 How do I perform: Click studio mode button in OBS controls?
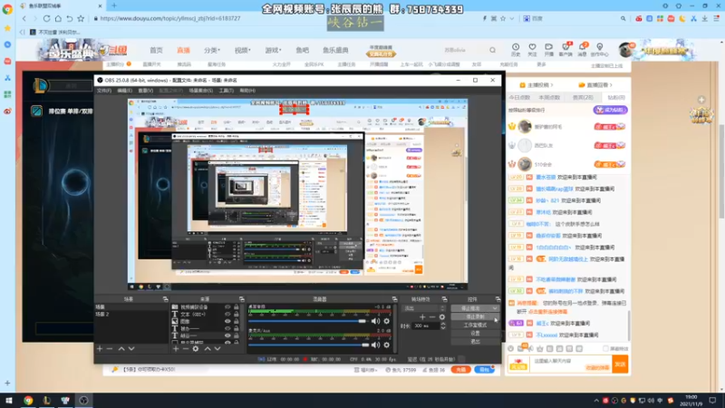pos(475,325)
